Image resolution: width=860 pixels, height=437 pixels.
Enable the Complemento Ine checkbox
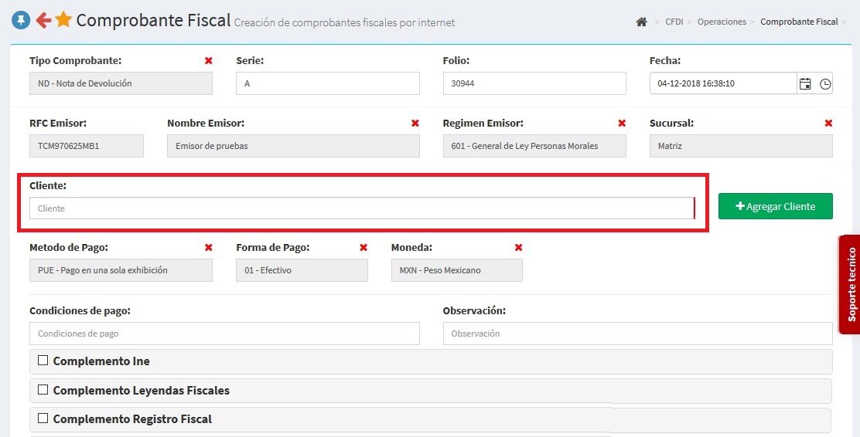coord(43,361)
